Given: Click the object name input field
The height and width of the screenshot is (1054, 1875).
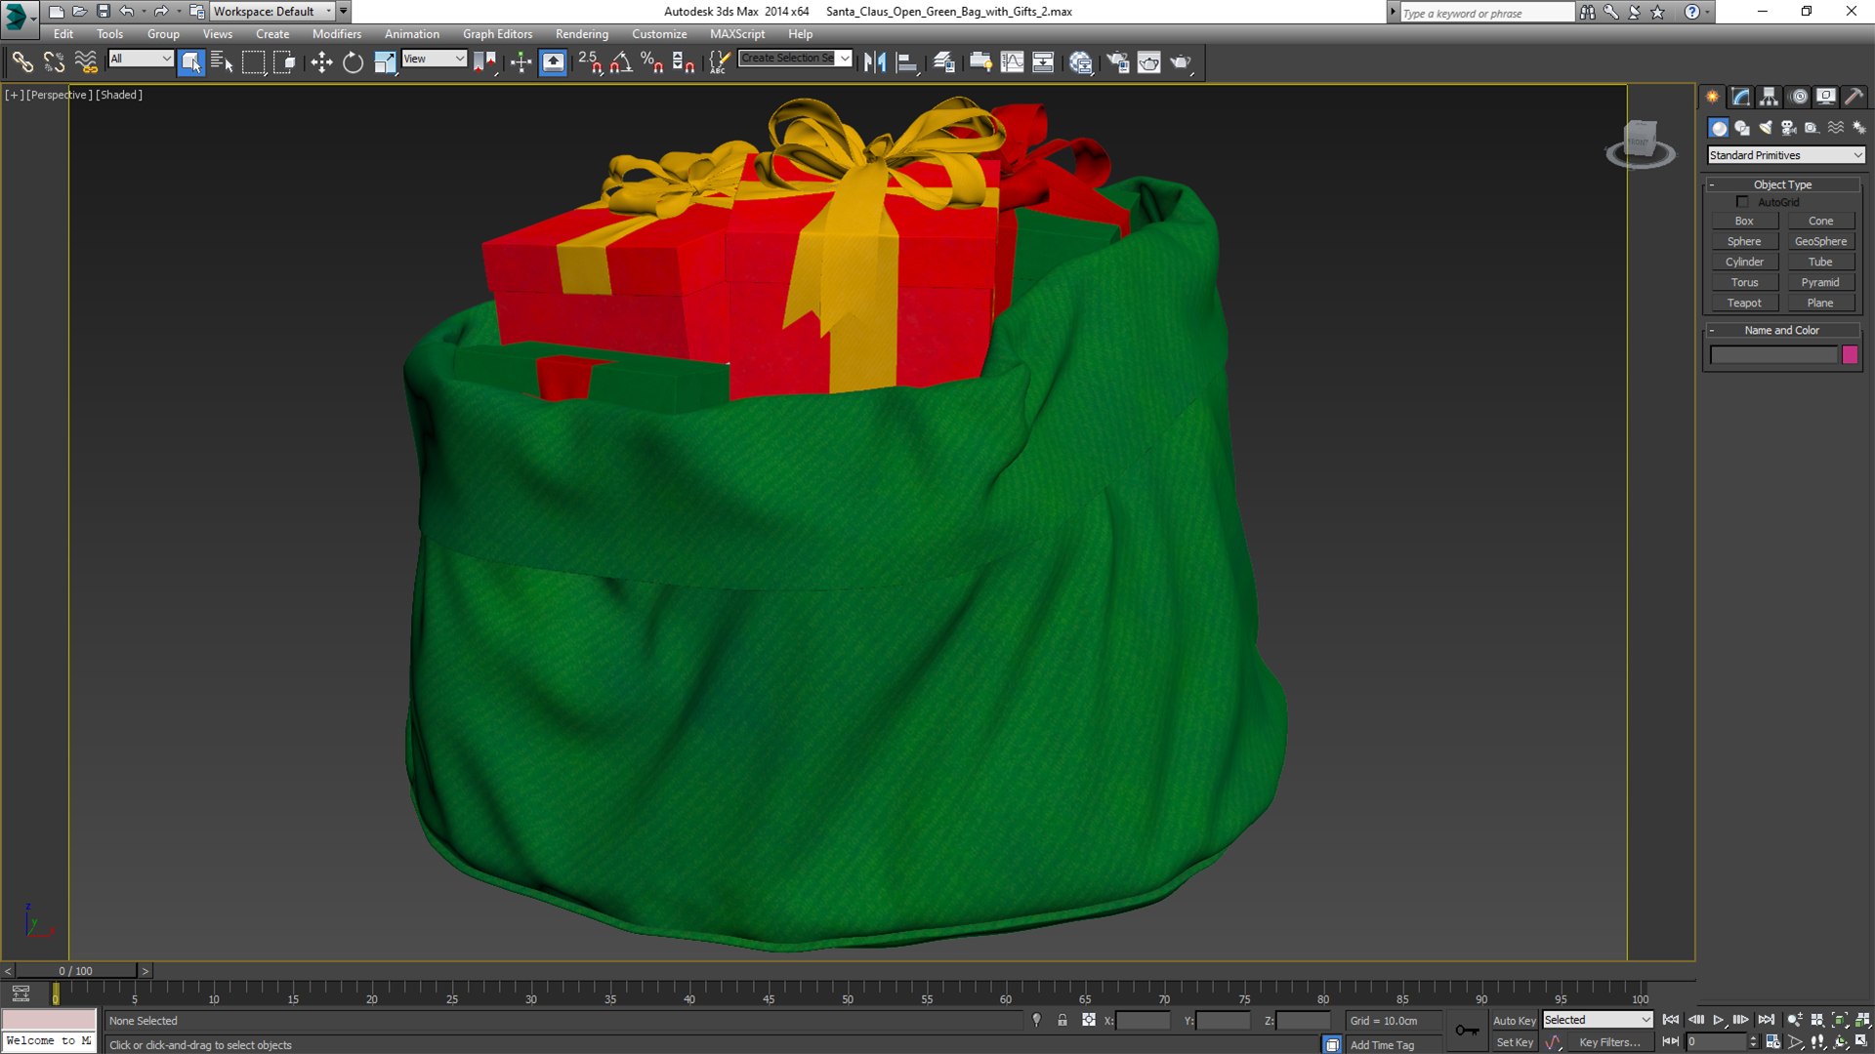Looking at the screenshot, I should (x=1773, y=355).
